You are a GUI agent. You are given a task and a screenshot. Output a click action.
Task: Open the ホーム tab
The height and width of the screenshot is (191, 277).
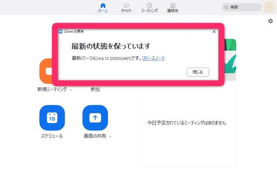coord(102,8)
